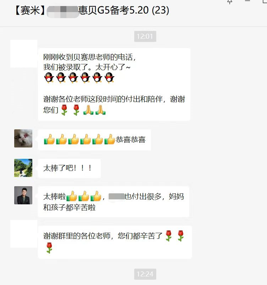Open the man in suit avatar
Screen dimensions: 267x285
click(x=23, y=195)
